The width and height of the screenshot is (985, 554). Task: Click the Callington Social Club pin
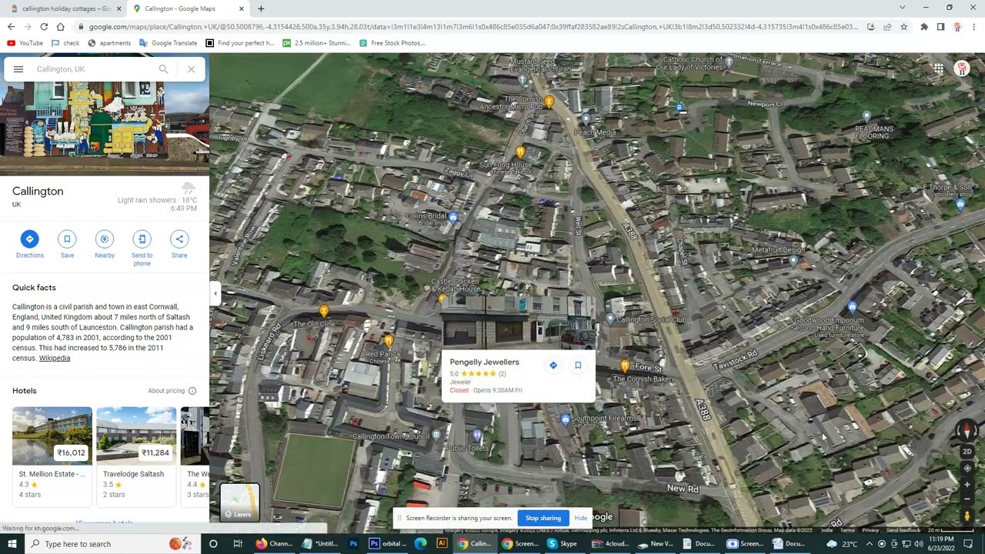click(x=610, y=319)
